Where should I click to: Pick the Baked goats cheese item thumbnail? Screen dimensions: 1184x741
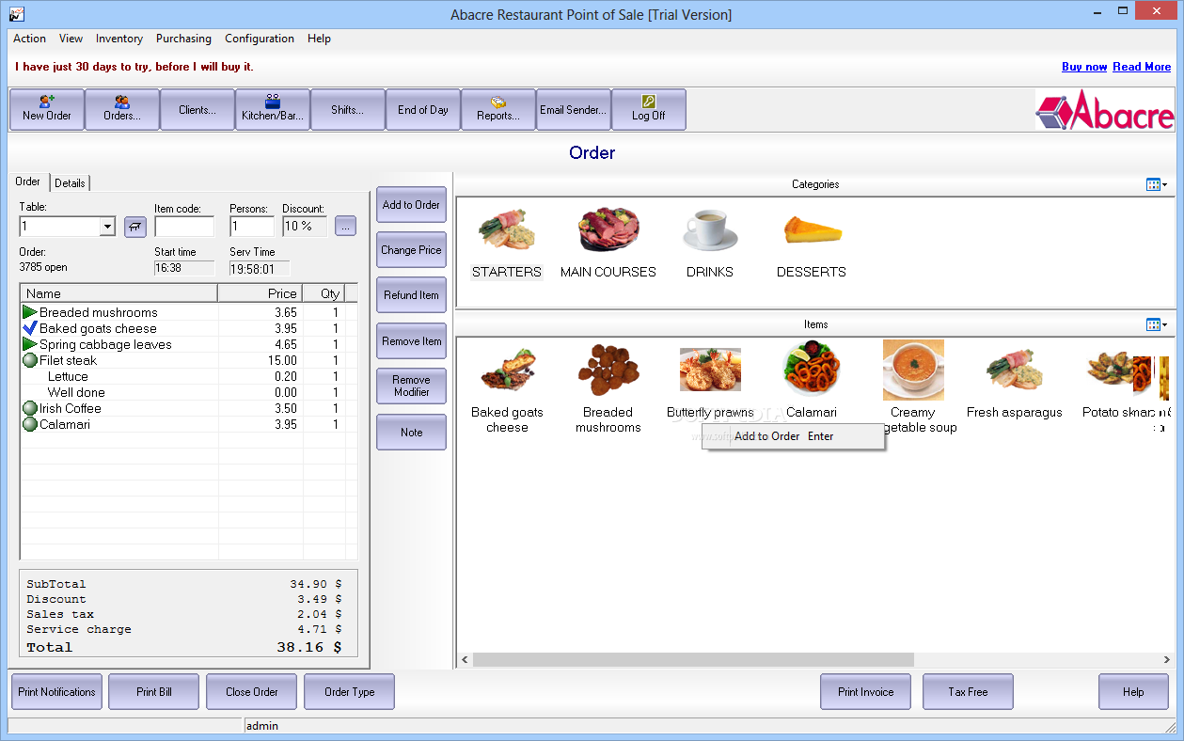click(x=508, y=370)
